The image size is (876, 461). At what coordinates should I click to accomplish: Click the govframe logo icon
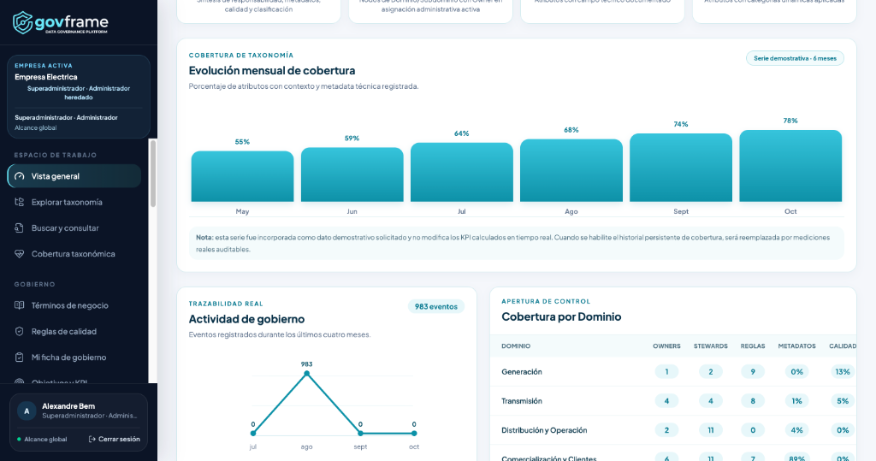point(22,22)
